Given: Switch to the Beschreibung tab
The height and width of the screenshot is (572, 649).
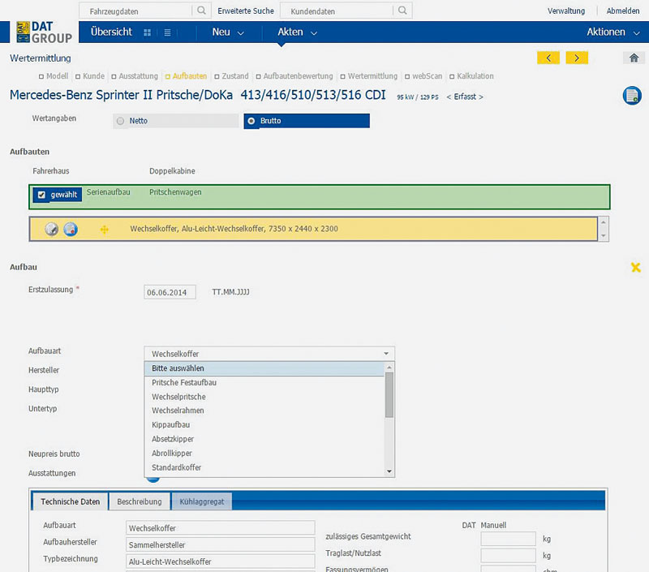Looking at the screenshot, I should pos(140,501).
